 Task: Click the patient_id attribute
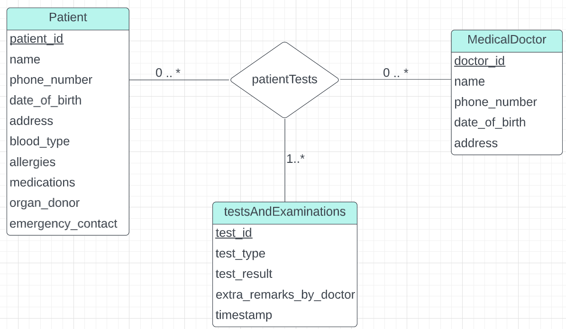click(37, 39)
